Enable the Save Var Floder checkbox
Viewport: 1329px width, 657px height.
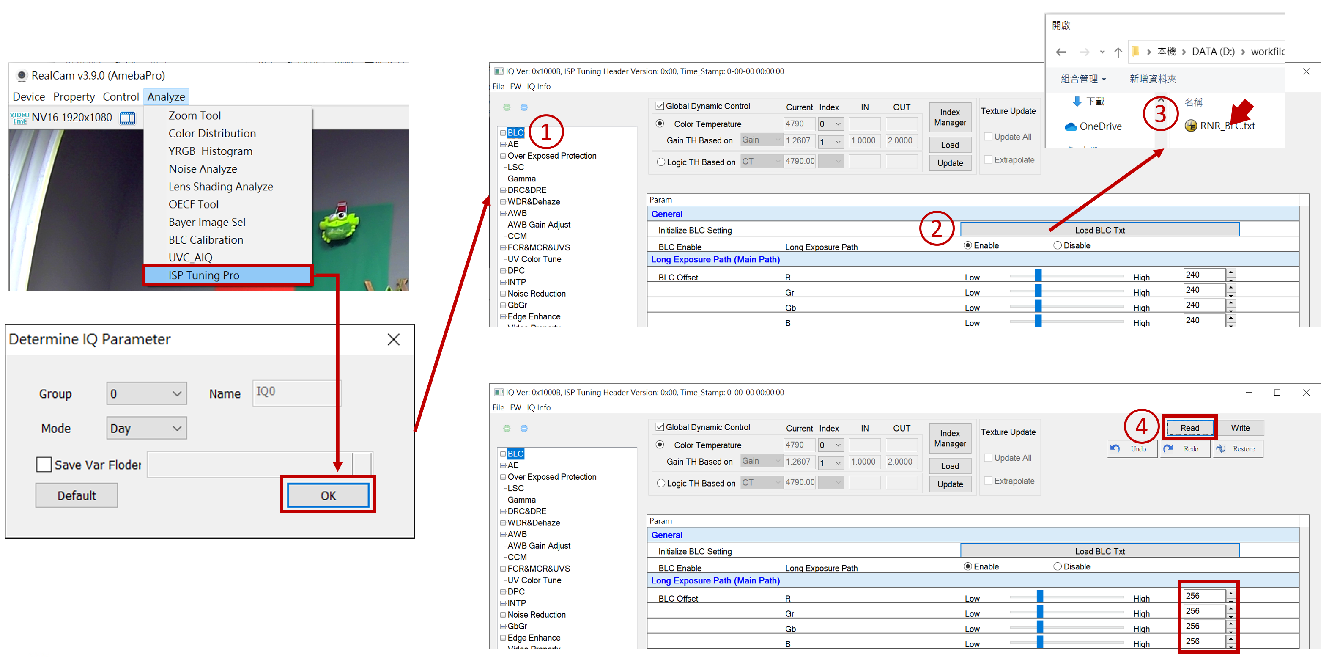click(44, 465)
